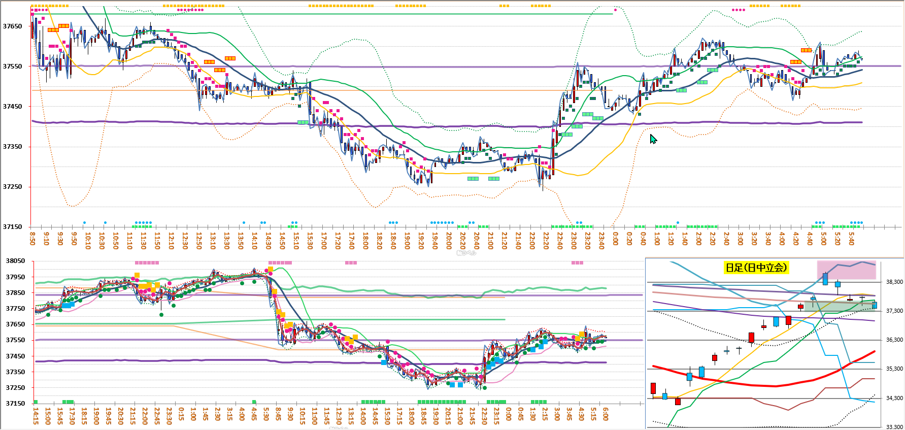Click the 38050 price label on lower-left chart
Image resolution: width=905 pixels, height=430 pixels.
click(15, 261)
